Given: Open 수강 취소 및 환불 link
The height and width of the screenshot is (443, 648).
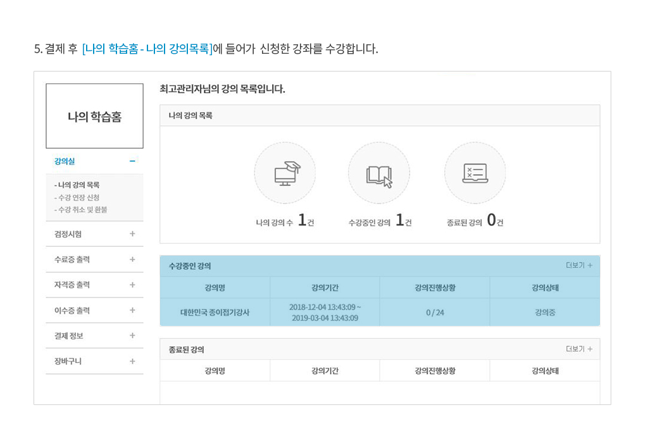Looking at the screenshot, I should [x=81, y=209].
